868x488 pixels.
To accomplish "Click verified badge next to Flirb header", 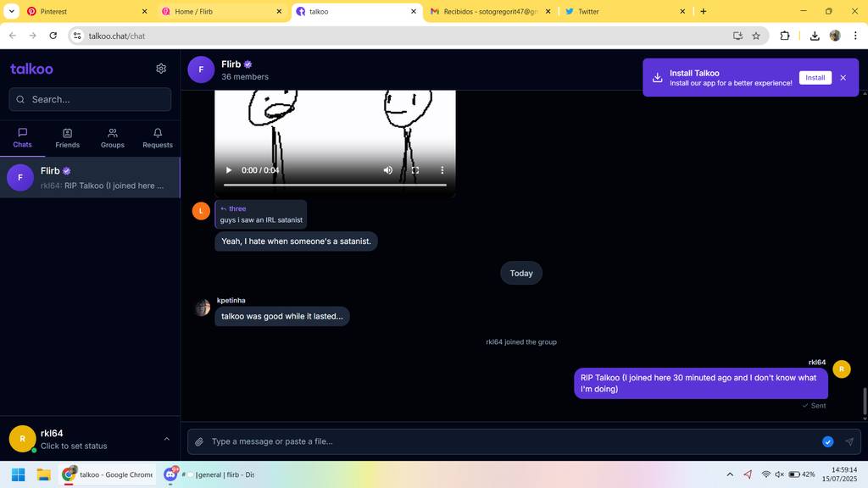I will pos(248,64).
